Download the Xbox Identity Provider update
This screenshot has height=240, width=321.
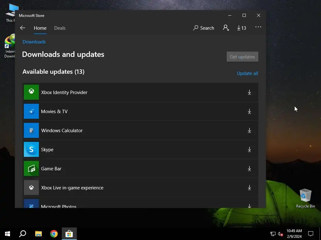(x=249, y=92)
